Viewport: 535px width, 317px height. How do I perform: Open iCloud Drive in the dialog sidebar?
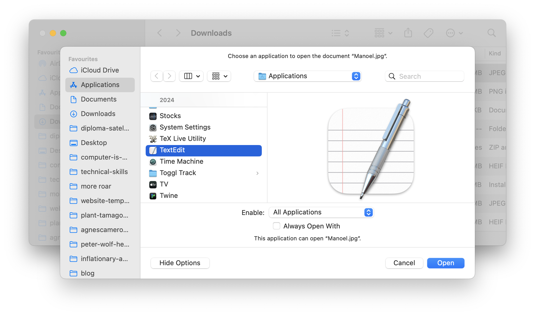[x=100, y=70]
